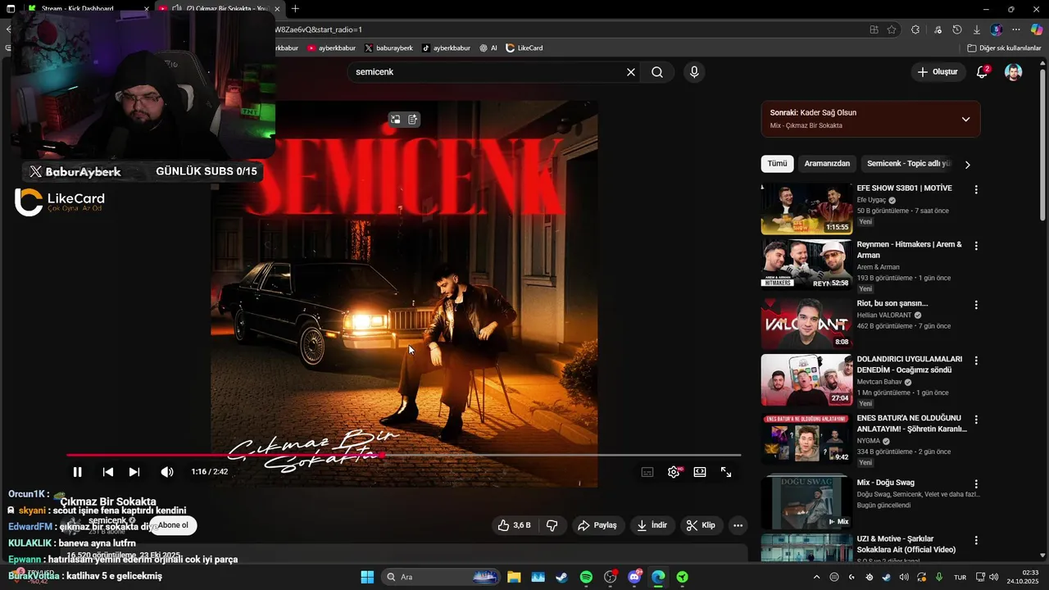Open browser history icon
Screen dimensions: 1049x590
pos(956,29)
